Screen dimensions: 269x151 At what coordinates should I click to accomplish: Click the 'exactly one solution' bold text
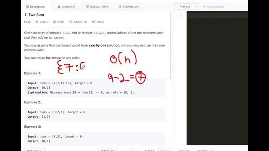(x=104, y=45)
